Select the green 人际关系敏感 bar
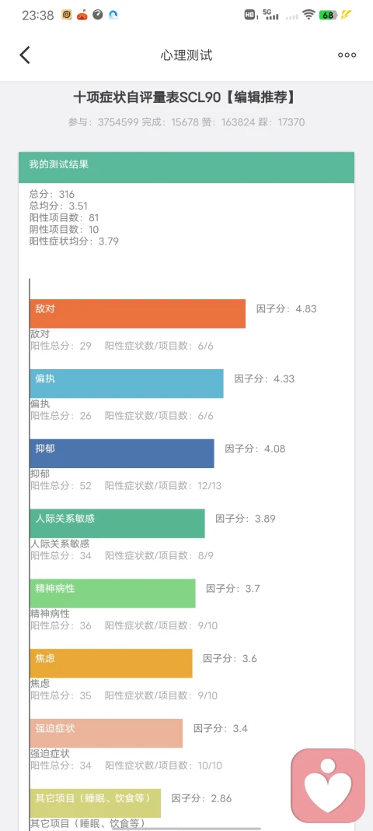Image resolution: width=373 pixels, height=831 pixels. 117,523
